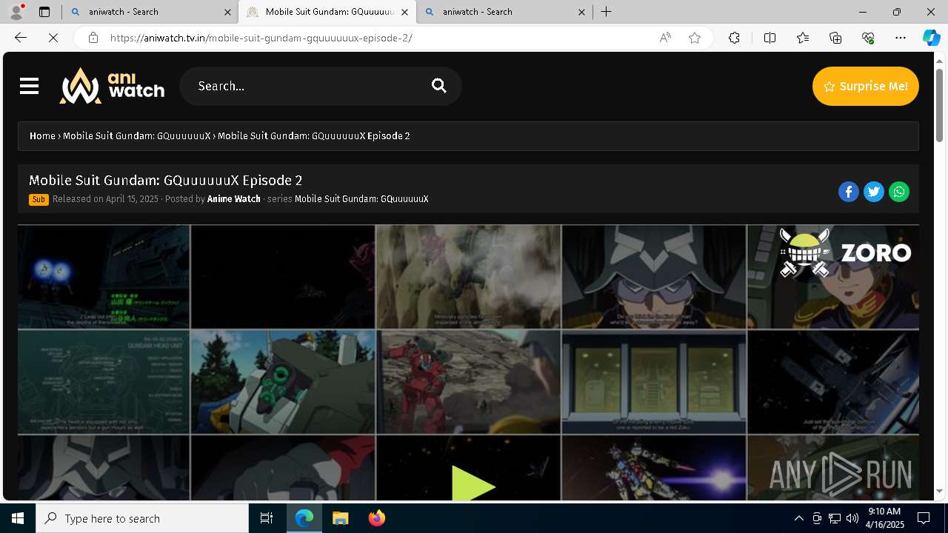Share episode on Twitter
The width and height of the screenshot is (948, 533).
click(874, 192)
